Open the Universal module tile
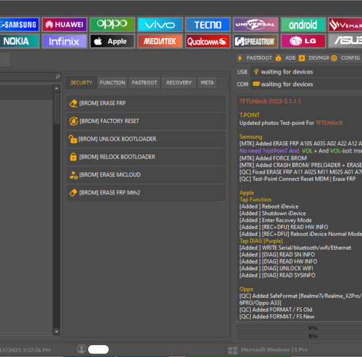The width and height of the screenshot is (362, 357). 255,24
